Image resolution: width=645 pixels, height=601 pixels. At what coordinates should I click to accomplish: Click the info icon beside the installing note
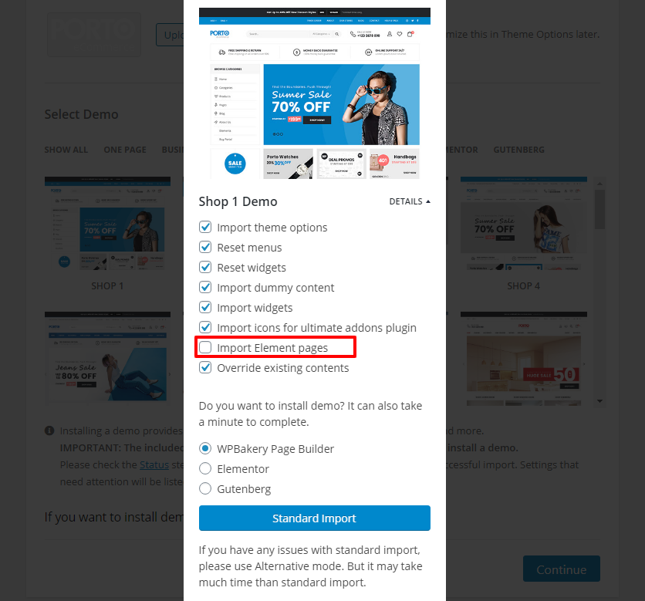point(49,430)
